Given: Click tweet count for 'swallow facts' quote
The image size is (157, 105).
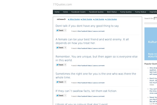Looking at the screenshot, I should [65, 96].
